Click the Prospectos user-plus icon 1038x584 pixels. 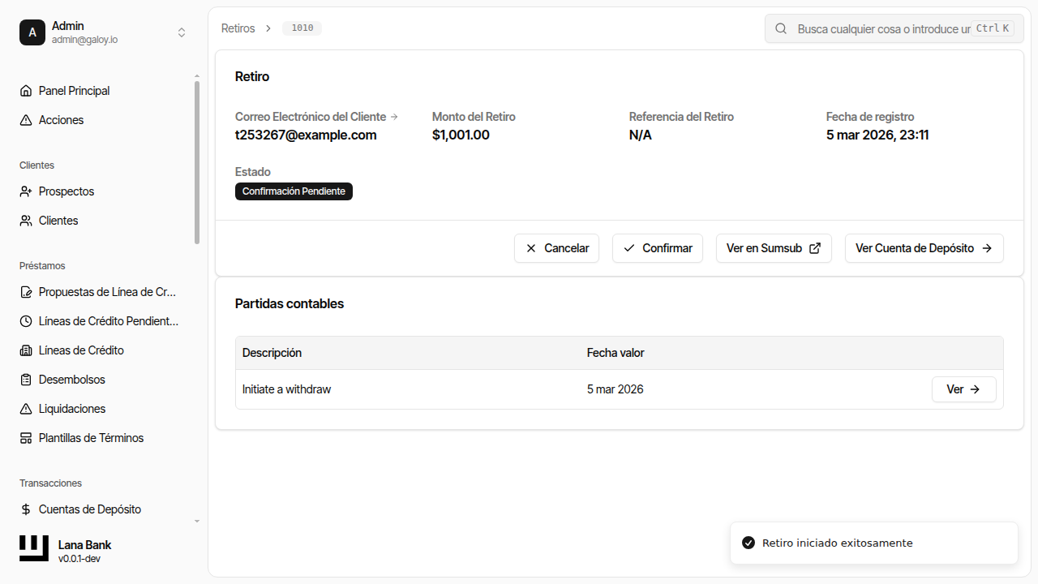click(x=26, y=191)
